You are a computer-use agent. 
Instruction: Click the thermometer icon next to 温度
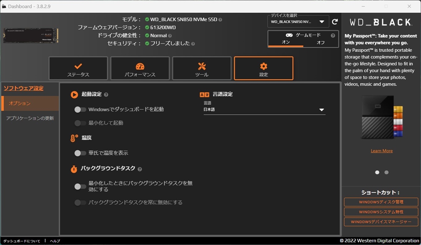point(74,138)
